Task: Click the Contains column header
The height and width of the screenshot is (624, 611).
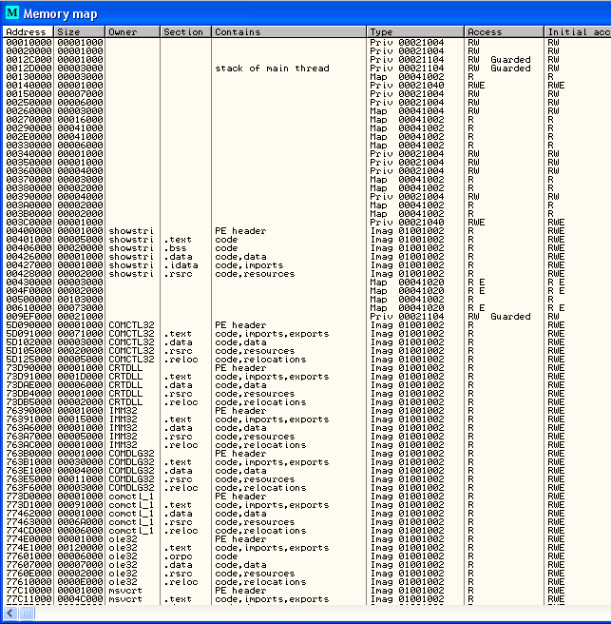Action: (x=288, y=31)
